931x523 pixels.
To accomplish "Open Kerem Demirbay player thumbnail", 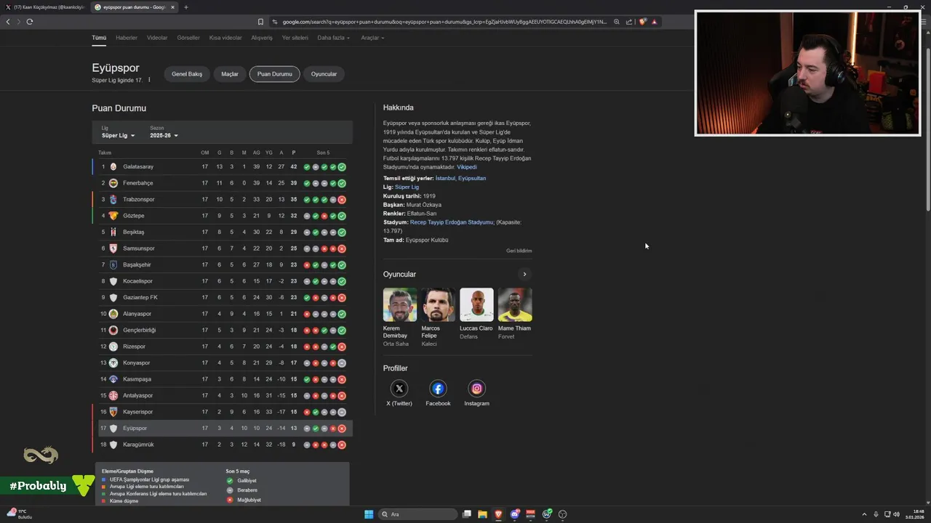I will point(400,305).
